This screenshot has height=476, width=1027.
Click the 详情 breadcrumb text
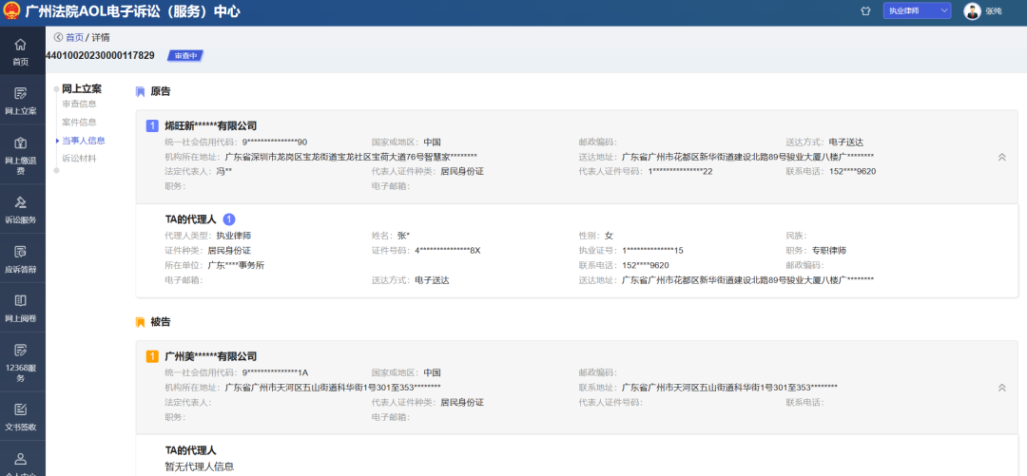pyautogui.click(x=101, y=37)
